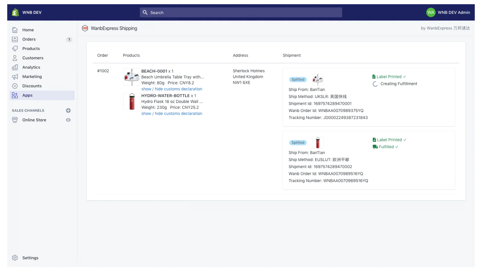Image resolution: width=482 pixels, height=271 pixels.
Task: Click the Products column header
Action: (131, 55)
